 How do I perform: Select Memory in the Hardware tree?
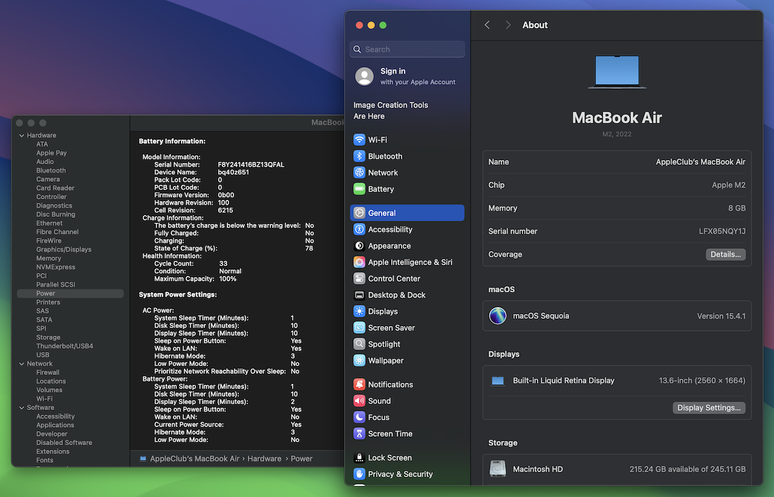48,258
